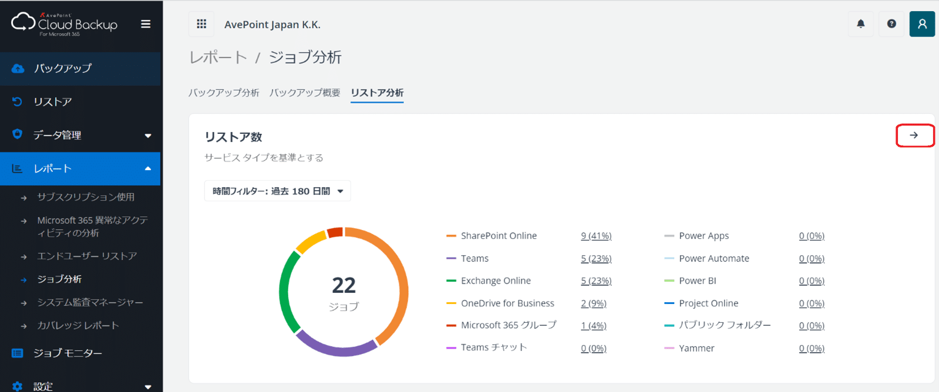Open the help question mark icon
Screen dimensions: 939x392
(891, 24)
